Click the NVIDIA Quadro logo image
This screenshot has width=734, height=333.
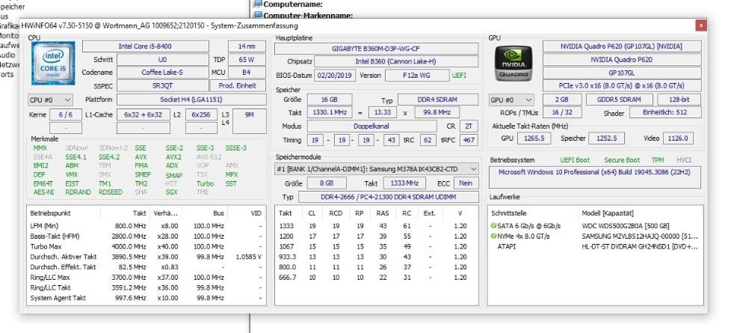[513, 63]
